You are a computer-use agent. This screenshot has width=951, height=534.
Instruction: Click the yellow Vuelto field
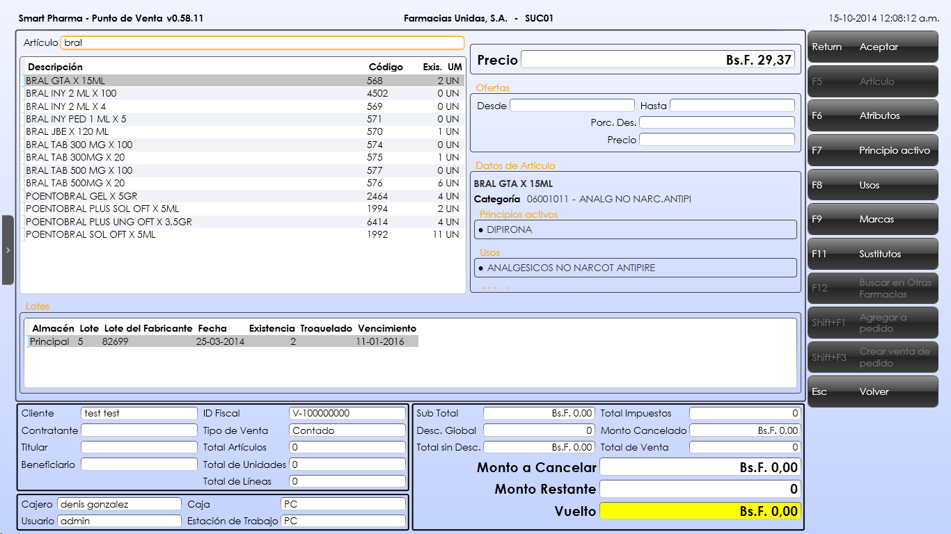700,511
